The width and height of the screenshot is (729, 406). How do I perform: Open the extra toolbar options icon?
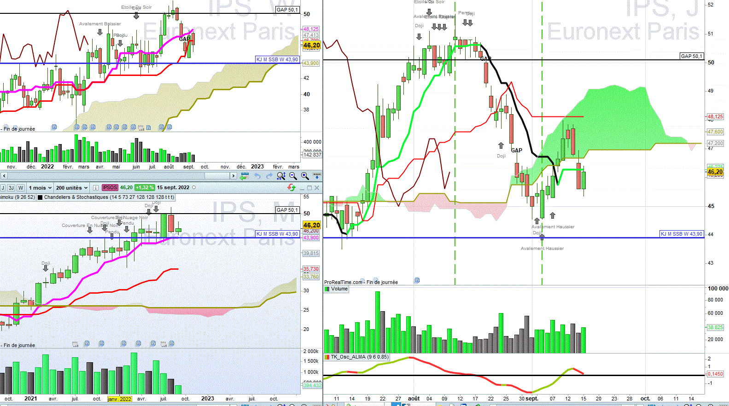317,175
